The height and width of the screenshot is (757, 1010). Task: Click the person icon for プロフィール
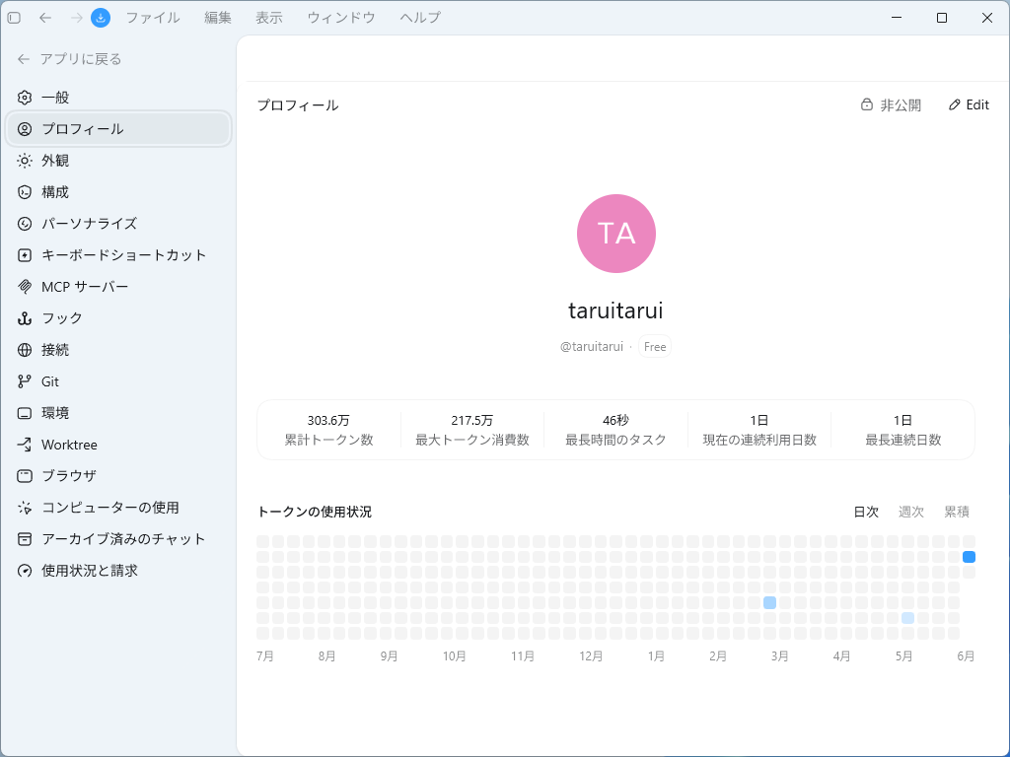click(x=25, y=129)
